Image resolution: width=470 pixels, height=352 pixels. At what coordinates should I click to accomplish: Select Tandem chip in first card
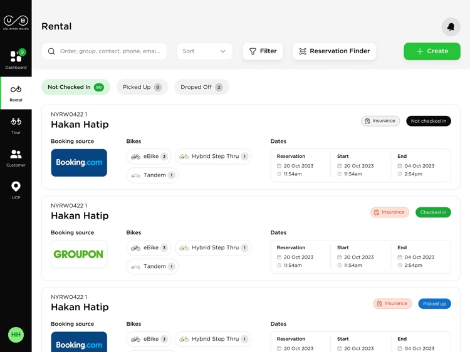coord(152,175)
